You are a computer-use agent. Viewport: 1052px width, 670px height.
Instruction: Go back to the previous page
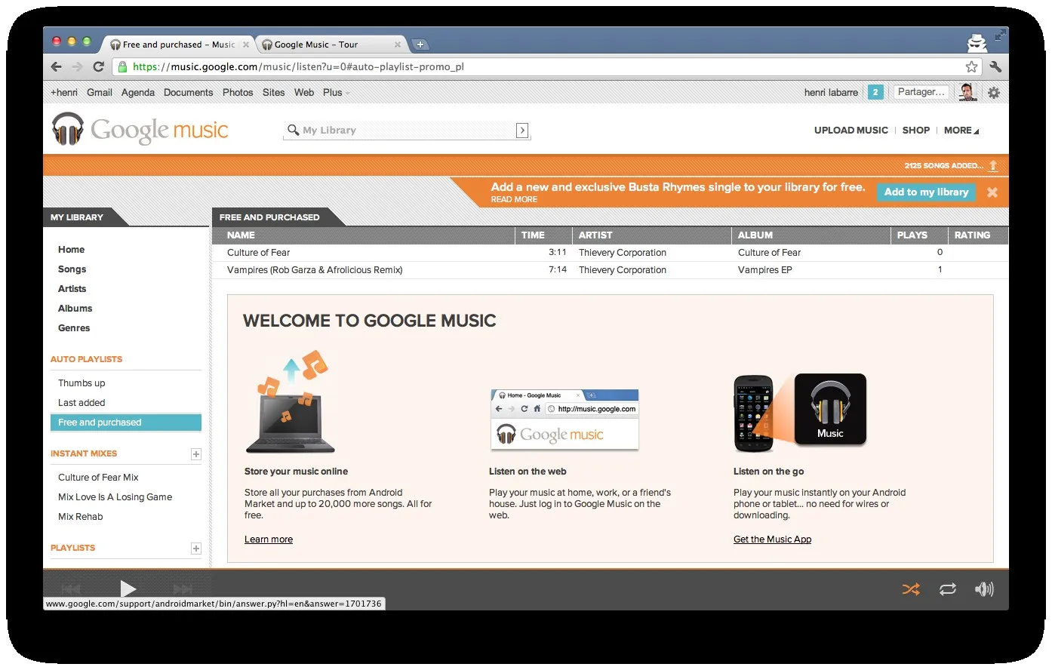pyautogui.click(x=57, y=66)
